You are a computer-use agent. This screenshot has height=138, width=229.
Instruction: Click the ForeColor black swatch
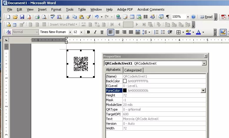pos(125,91)
